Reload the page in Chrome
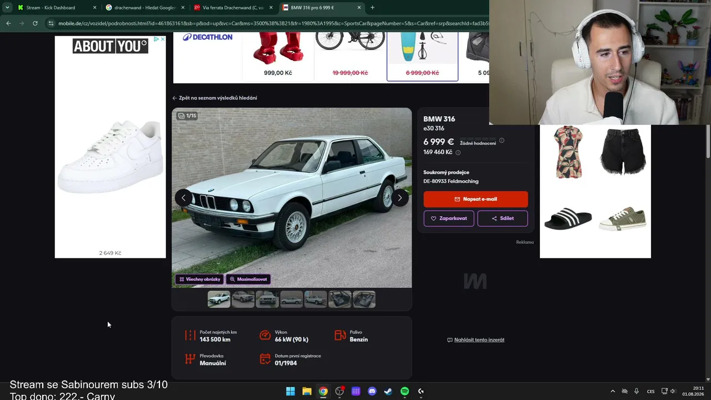 35,23
